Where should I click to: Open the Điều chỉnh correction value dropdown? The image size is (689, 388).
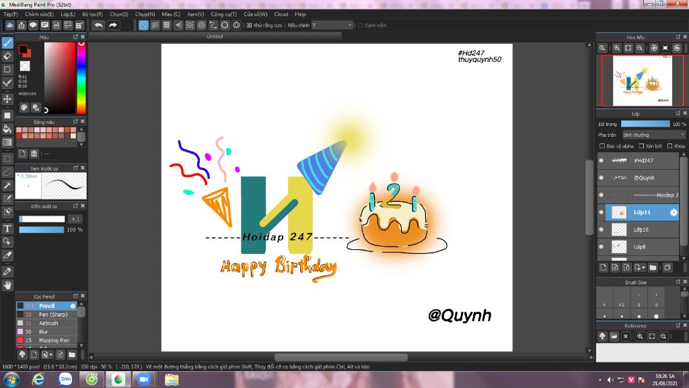(332, 26)
